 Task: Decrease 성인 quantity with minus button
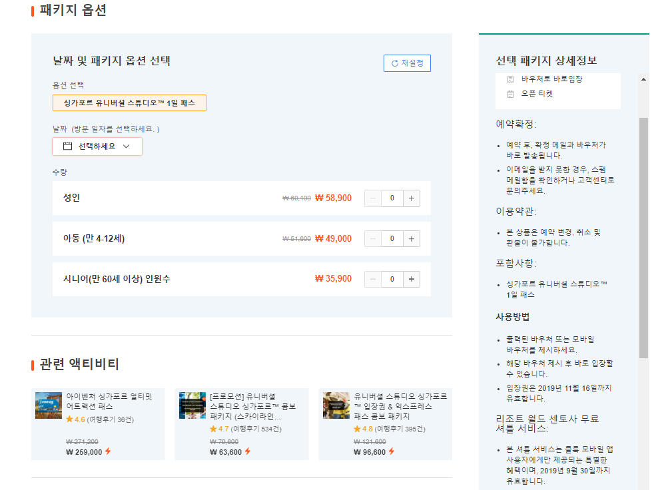pyautogui.click(x=373, y=198)
